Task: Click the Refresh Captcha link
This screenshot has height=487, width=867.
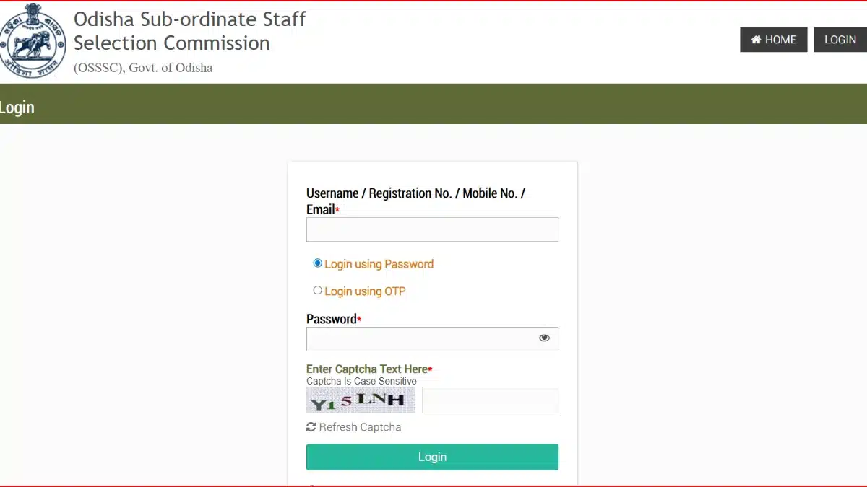Action: [361, 427]
